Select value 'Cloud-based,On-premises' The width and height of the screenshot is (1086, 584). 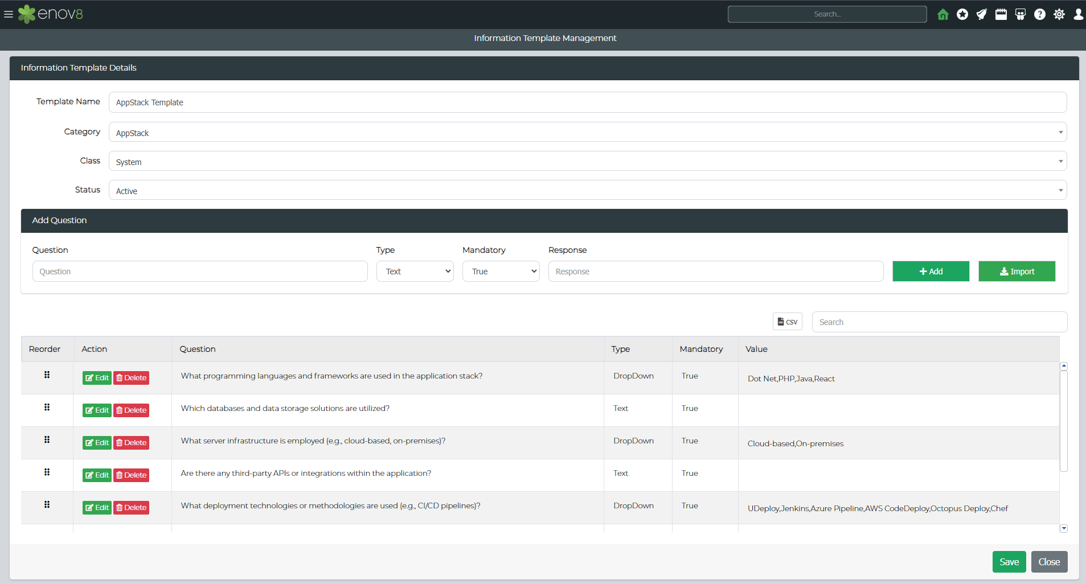click(x=796, y=443)
